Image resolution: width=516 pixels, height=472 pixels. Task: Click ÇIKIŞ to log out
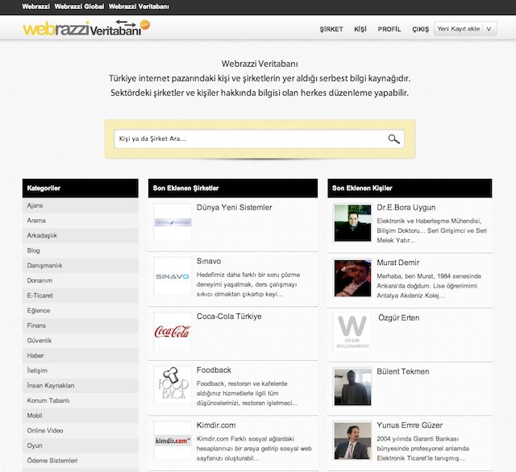[420, 29]
